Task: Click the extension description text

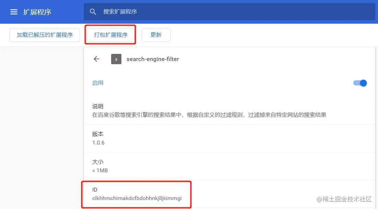Action: 209,115
